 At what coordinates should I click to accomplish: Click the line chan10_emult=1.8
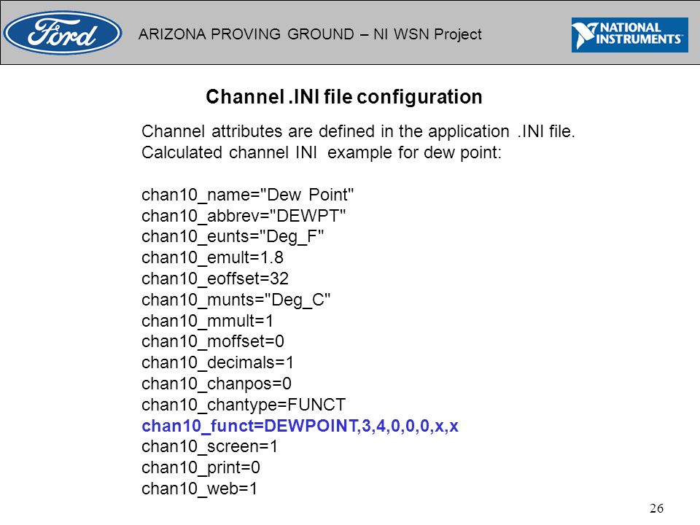tap(212, 257)
